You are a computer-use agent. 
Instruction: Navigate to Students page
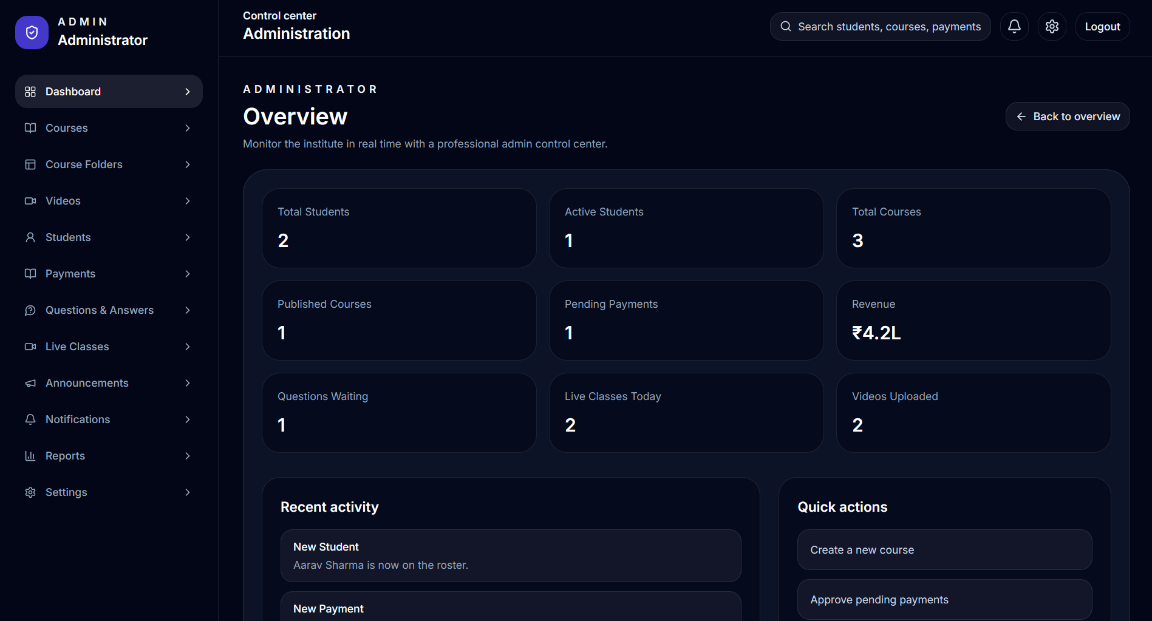[x=109, y=237]
